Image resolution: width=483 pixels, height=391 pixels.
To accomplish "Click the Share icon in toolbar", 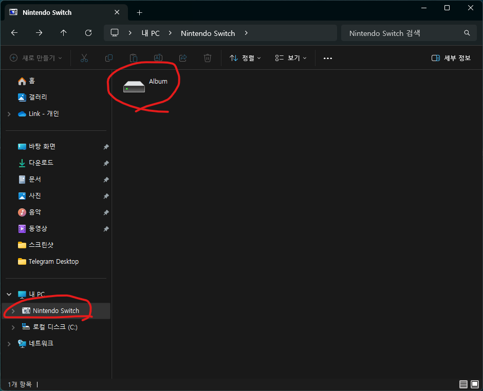I will click(183, 58).
